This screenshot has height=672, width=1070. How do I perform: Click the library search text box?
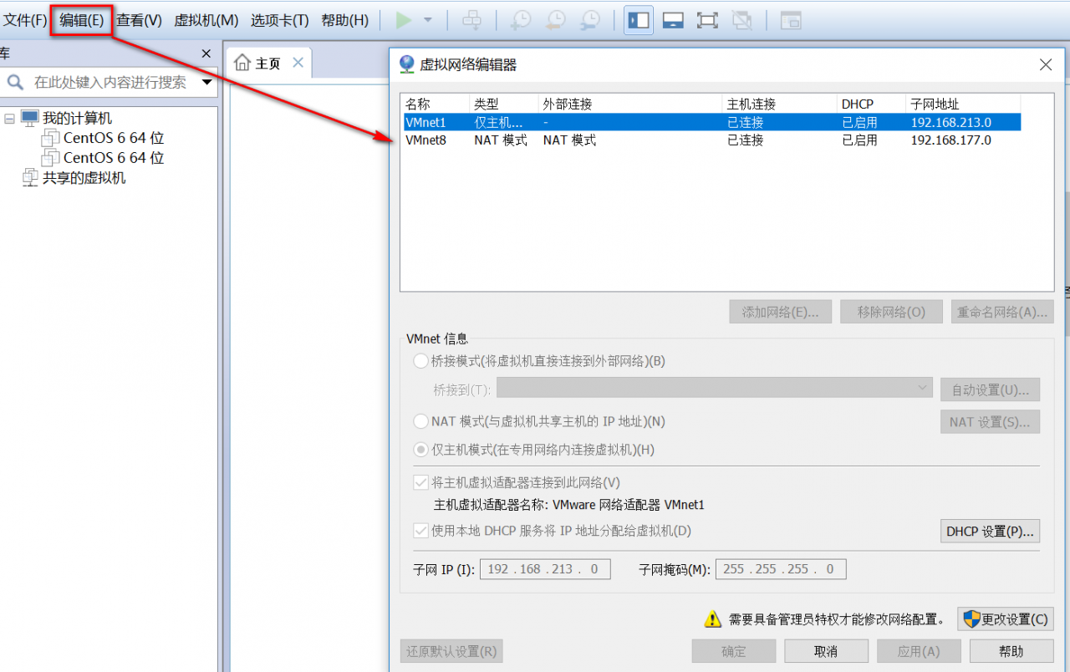(109, 82)
